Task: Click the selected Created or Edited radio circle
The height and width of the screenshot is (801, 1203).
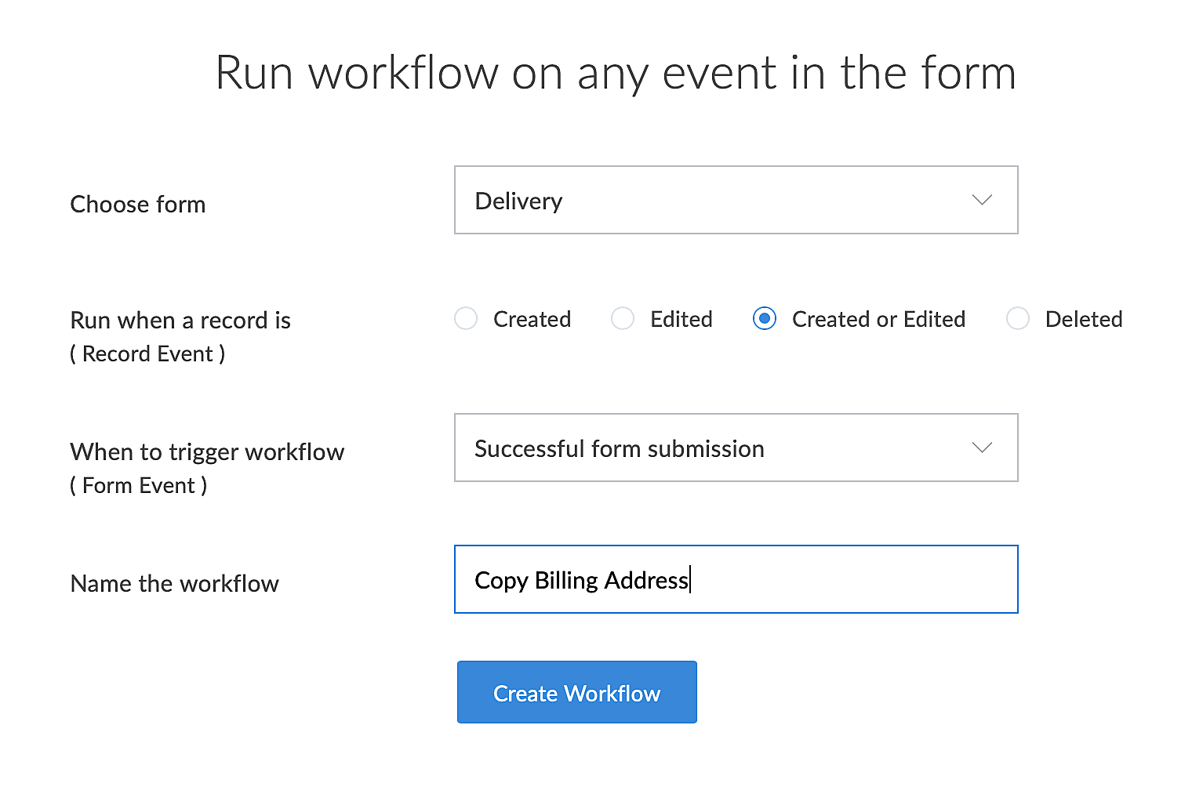Action: [765, 318]
